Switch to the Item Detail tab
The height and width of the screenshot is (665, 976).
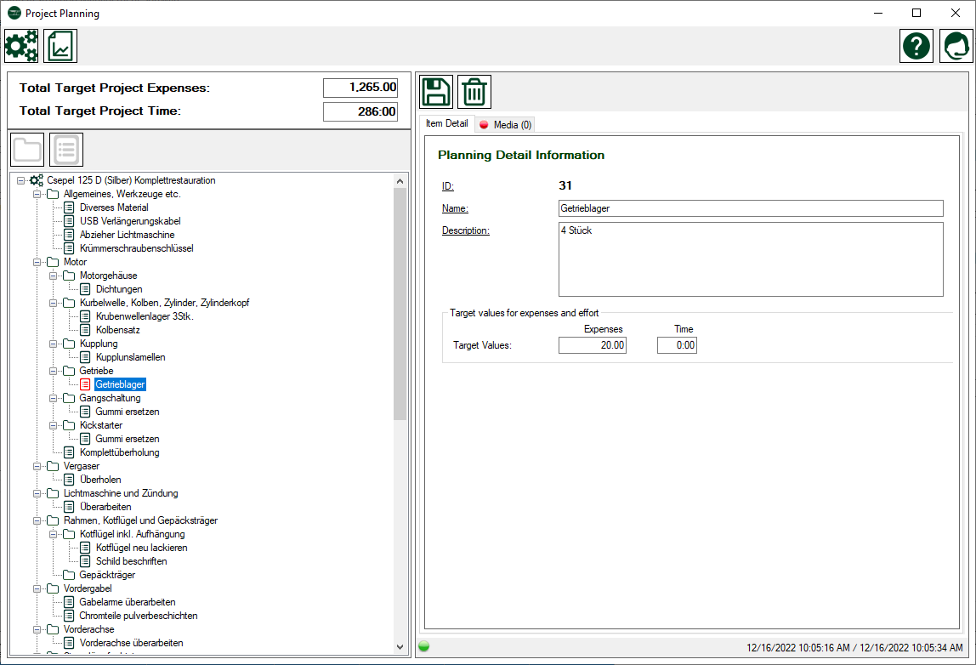[447, 123]
